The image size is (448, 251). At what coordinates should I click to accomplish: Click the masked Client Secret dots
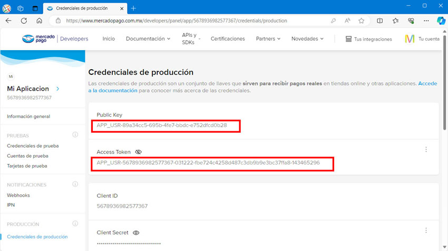click(129, 244)
